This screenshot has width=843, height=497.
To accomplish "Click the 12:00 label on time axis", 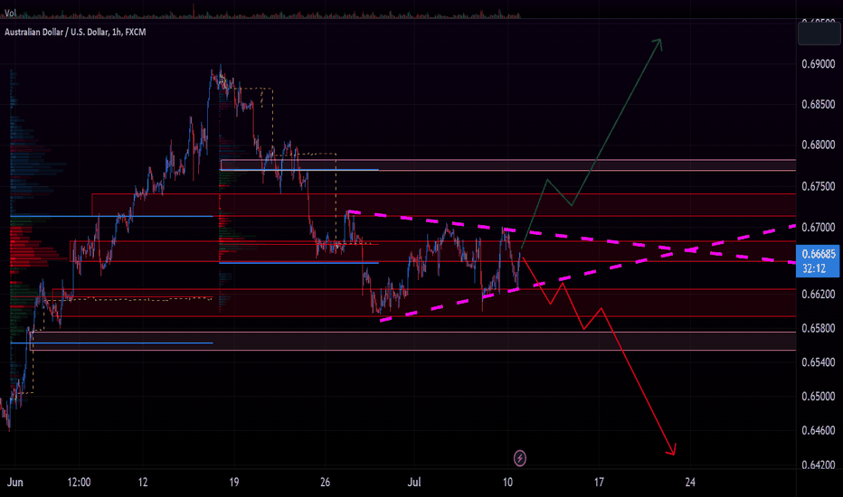I will (x=79, y=482).
